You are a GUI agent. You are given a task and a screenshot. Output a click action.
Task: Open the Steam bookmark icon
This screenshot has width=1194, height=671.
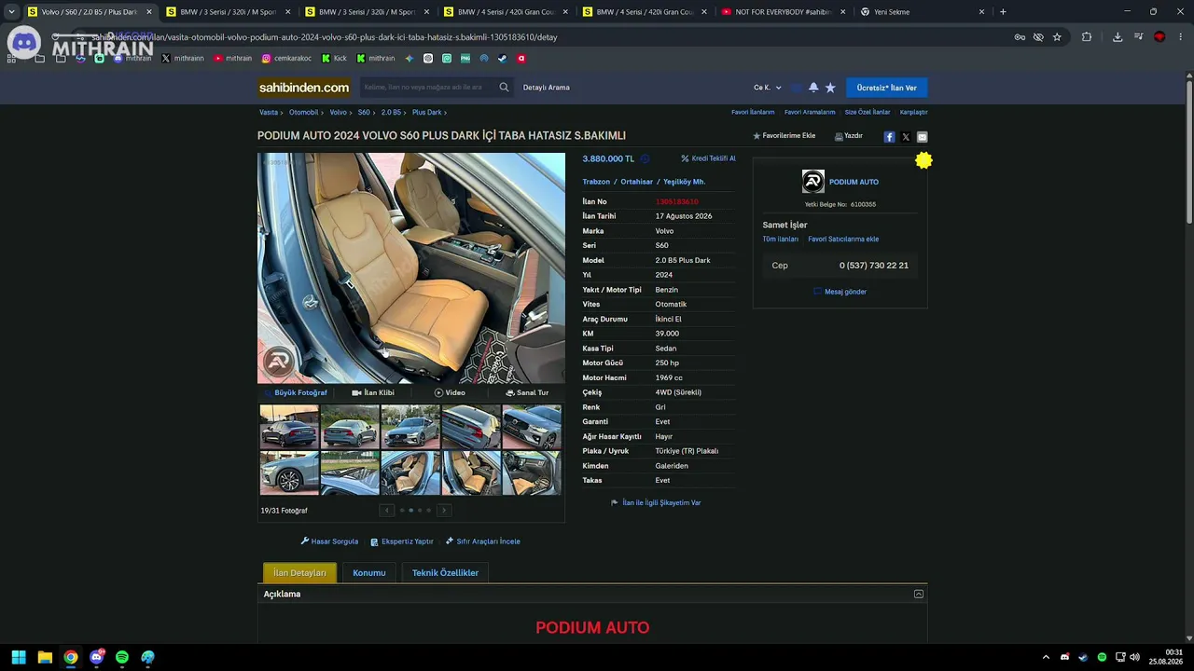click(503, 58)
